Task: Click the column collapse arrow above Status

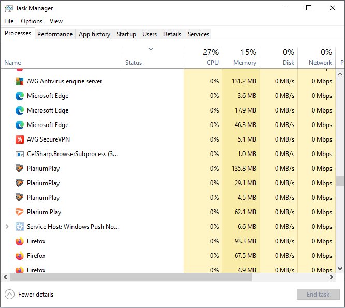Action: (151, 50)
